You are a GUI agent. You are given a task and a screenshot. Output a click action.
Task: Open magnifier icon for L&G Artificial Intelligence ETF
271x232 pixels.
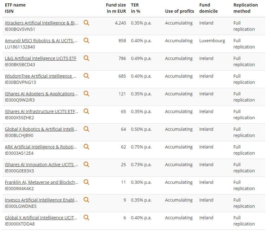[x=87, y=58]
